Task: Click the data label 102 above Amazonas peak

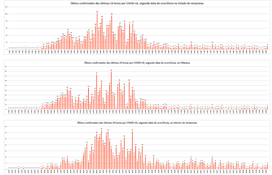Action: pyautogui.click(x=97, y=12)
